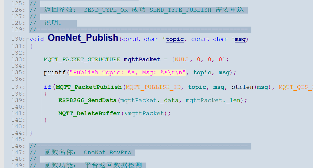313x168 pixels.
Task: Click the 说明： comment on line 128
Action: tap(53, 23)
